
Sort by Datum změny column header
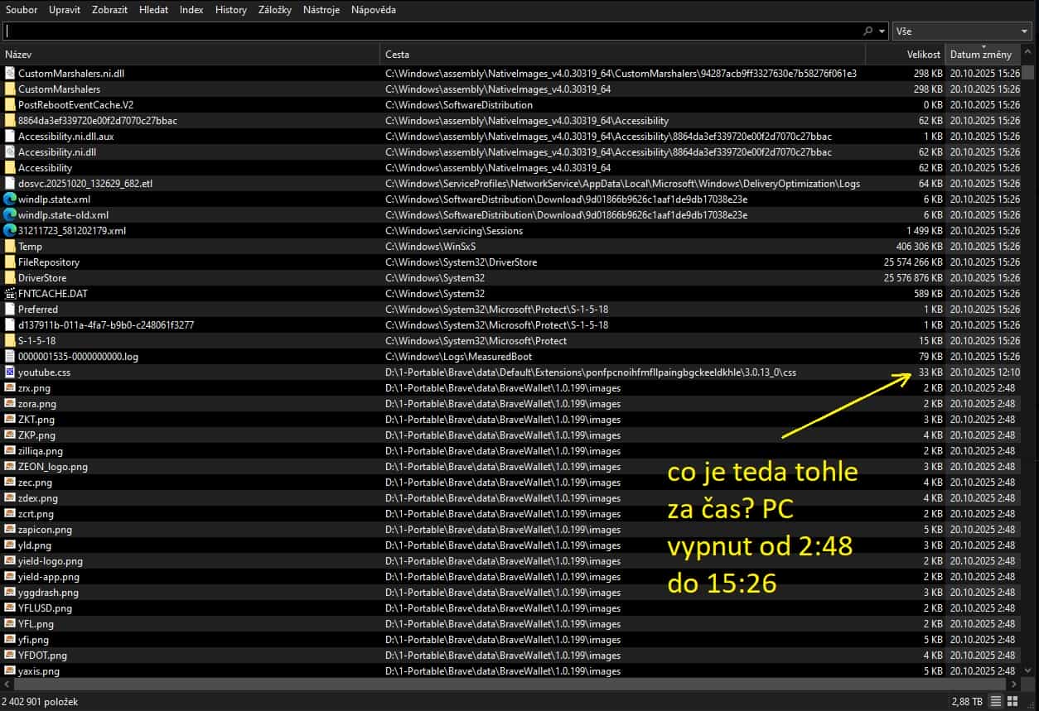click(x=981, y=55)
